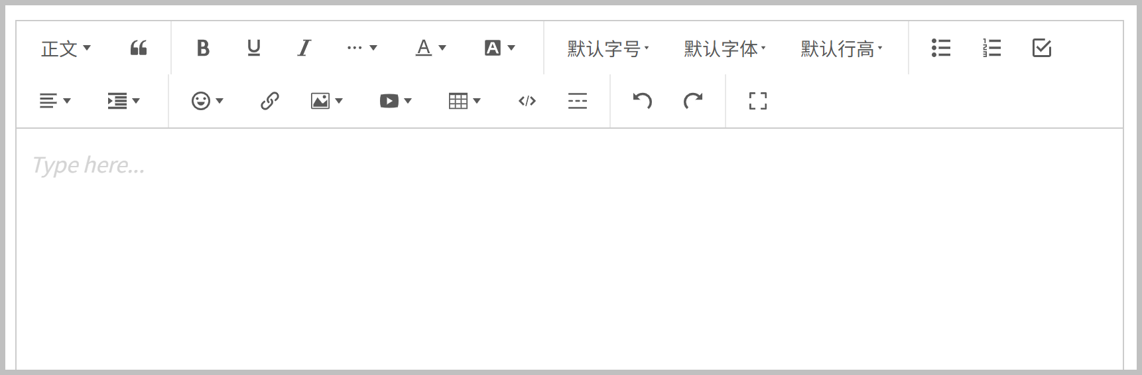The height and width of the screenshot is (375, 1142).
Task: Insert a todo checkbox item
Action: click(1041, 48)
